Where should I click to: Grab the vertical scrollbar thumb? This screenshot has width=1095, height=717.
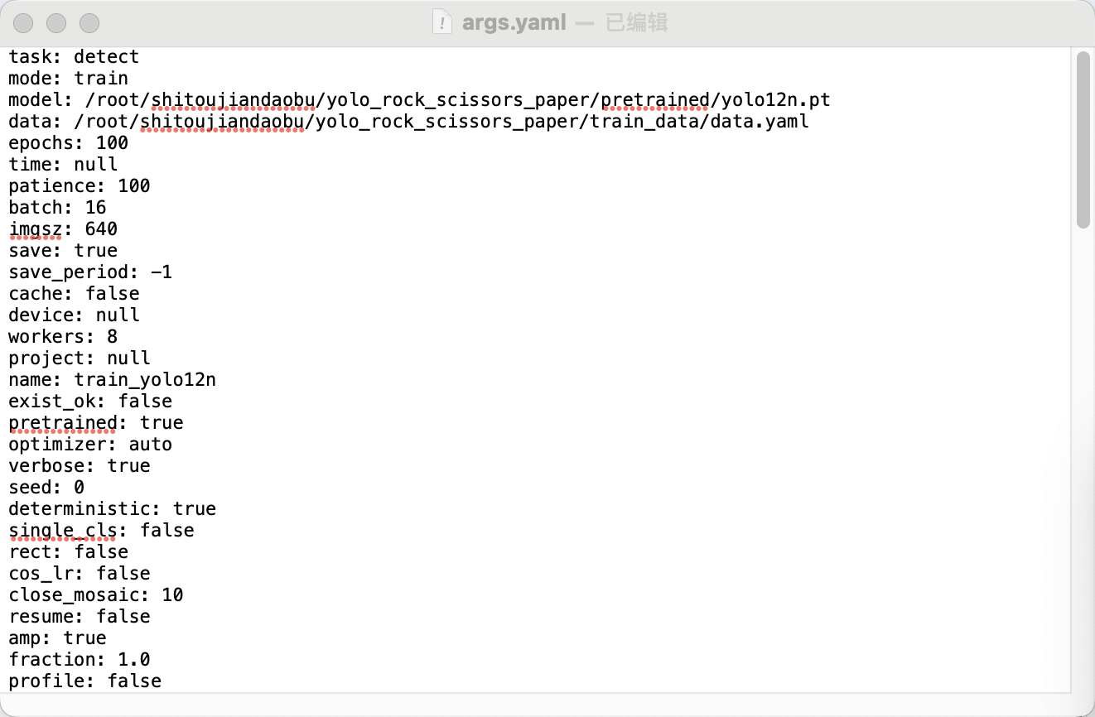tap(1083, 139)
